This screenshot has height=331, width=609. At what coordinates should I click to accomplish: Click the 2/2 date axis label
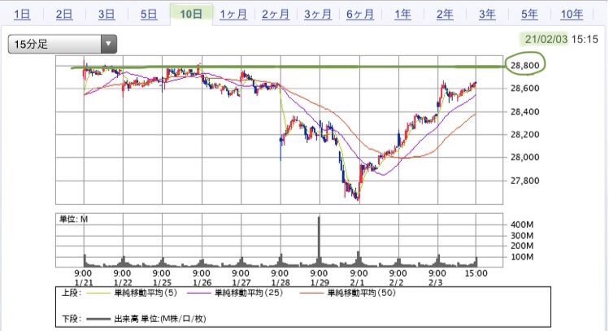[397, 283]
